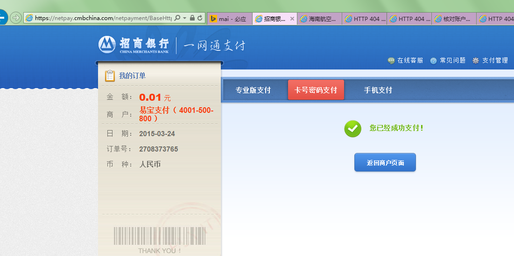Click the 您已经成功支付 message
514x256 pixels.
pyautogui.click(x=396, y=128)
